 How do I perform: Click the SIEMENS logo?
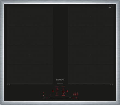click(60, 80)
